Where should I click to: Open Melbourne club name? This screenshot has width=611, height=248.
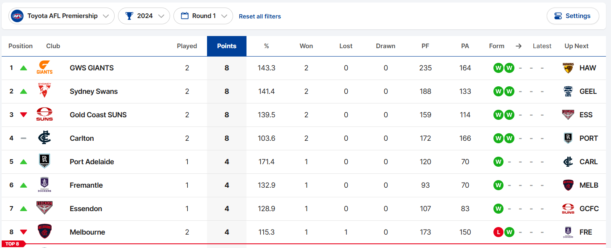click(87, 232)
